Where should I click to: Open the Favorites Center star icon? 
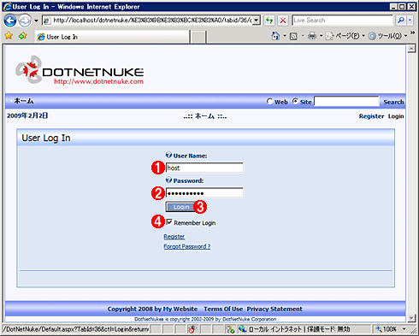tap(9, 36)
